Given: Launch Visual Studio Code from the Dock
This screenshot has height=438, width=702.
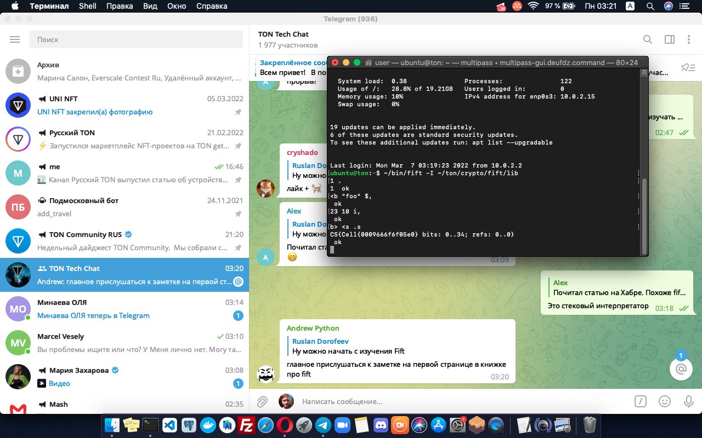Looking at the screenshot, I should pyautogui.click(x=169, y=424).
